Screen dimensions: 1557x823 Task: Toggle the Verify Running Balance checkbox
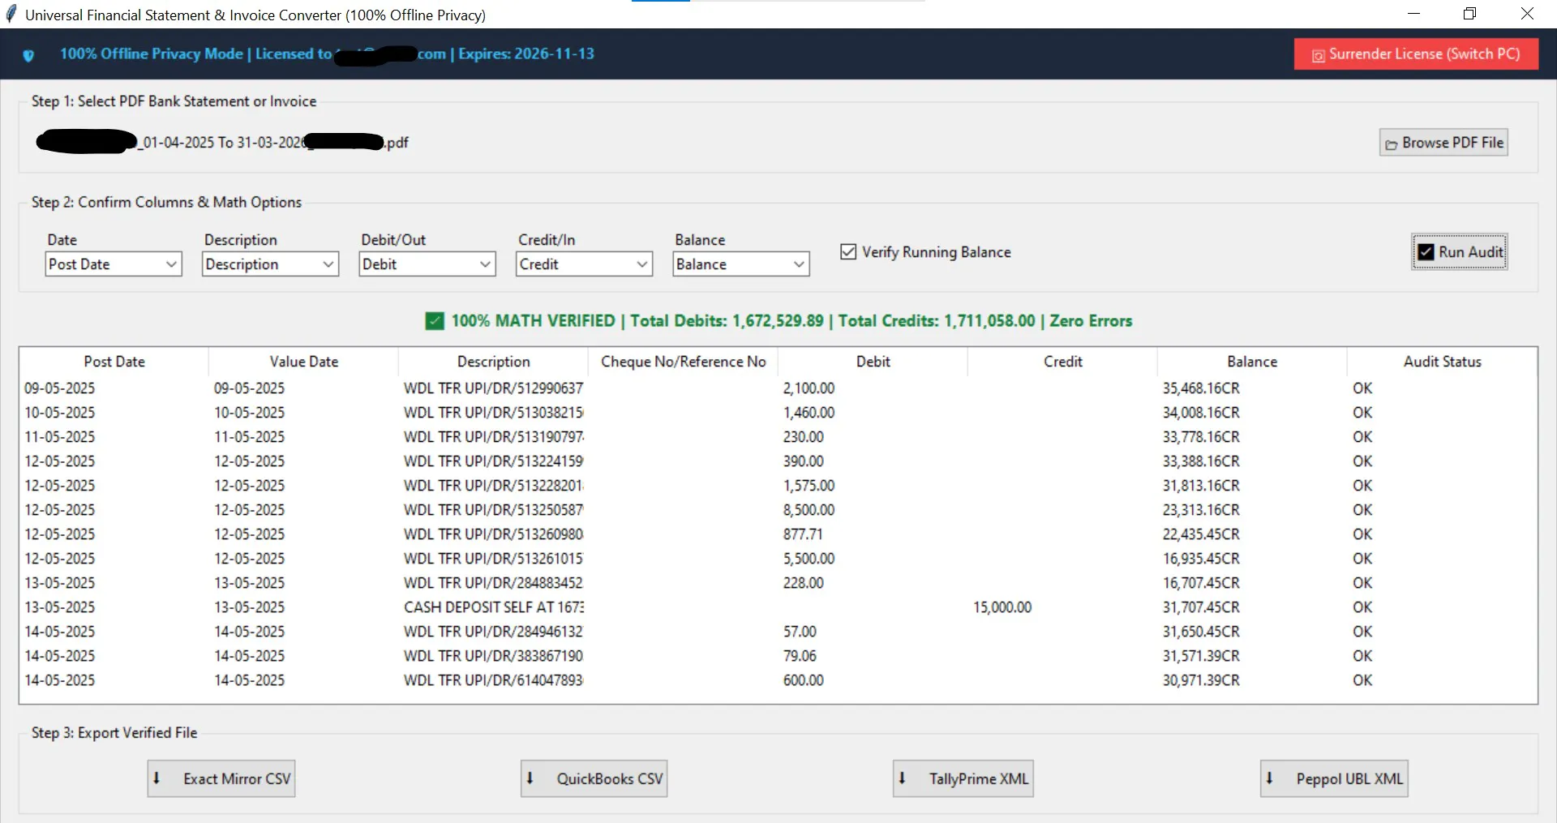848,252
